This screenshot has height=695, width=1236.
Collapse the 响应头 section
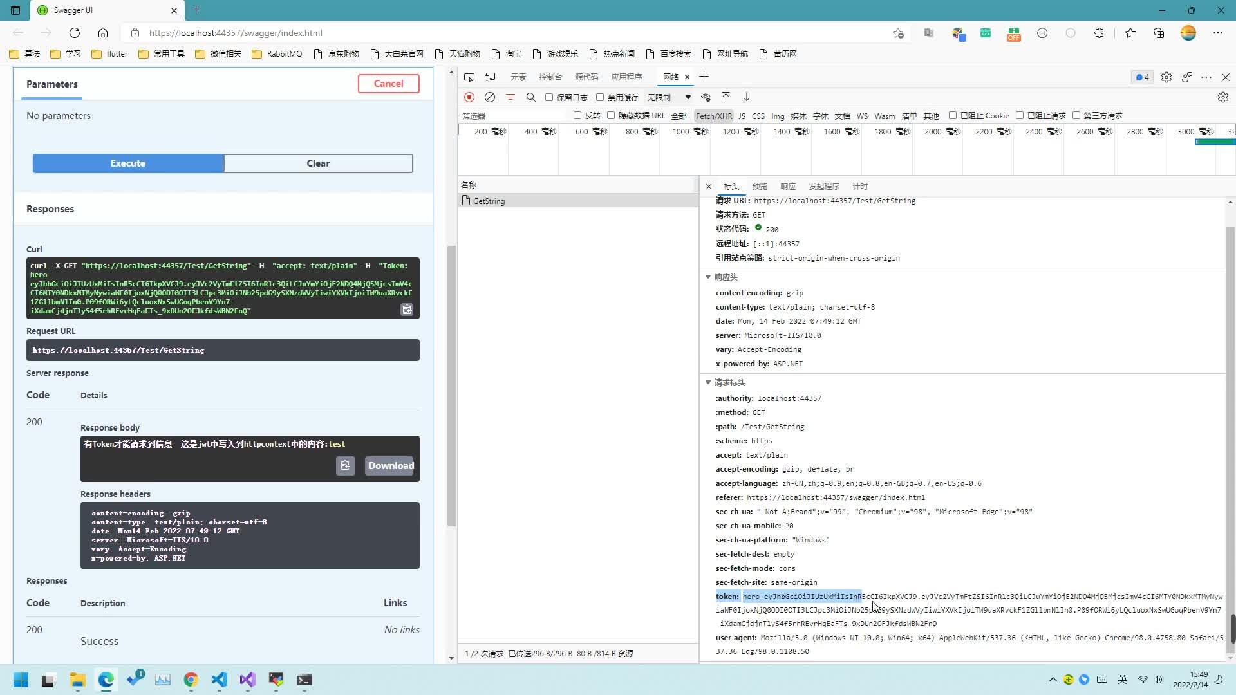(708, 277)
